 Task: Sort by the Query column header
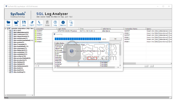point(159,28)
